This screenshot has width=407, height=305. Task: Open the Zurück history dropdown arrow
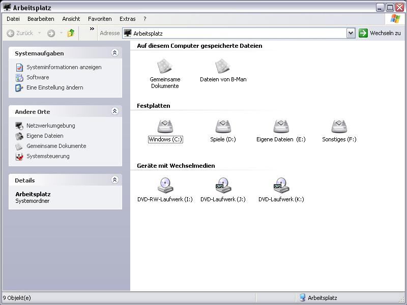[40, 33]
